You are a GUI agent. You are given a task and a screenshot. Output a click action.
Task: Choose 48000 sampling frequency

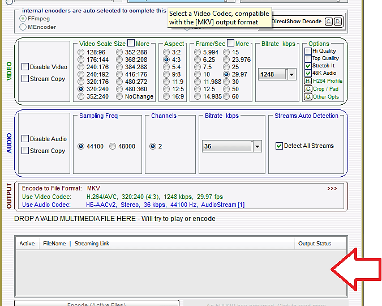tap(113, 146)
